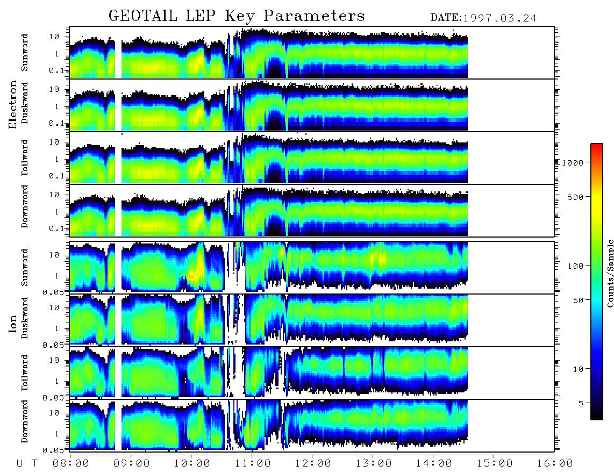Select the Ion 'Duskward' panel label
The width and height of the screenshot is (614, 473).
coord(25,318)
